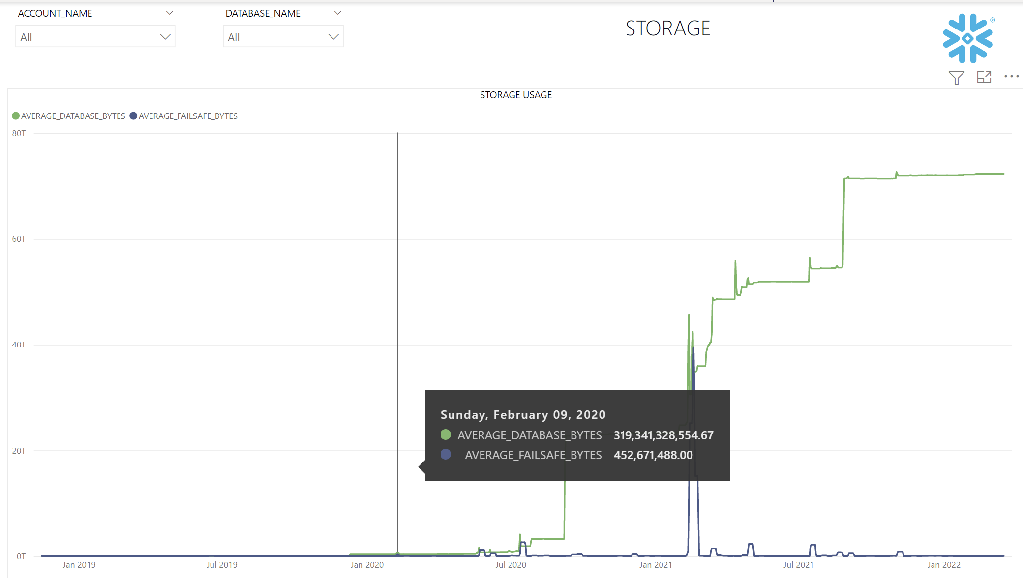Viewport: 1023px width, 578px height.
Task: Expand the ACCOUNT_NAME slicer dropdown
Action: point(166,36)
